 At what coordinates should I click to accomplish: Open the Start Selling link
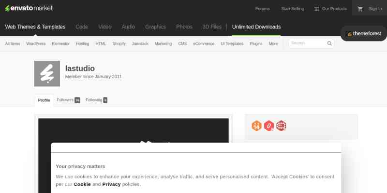(x=293, y=9)
